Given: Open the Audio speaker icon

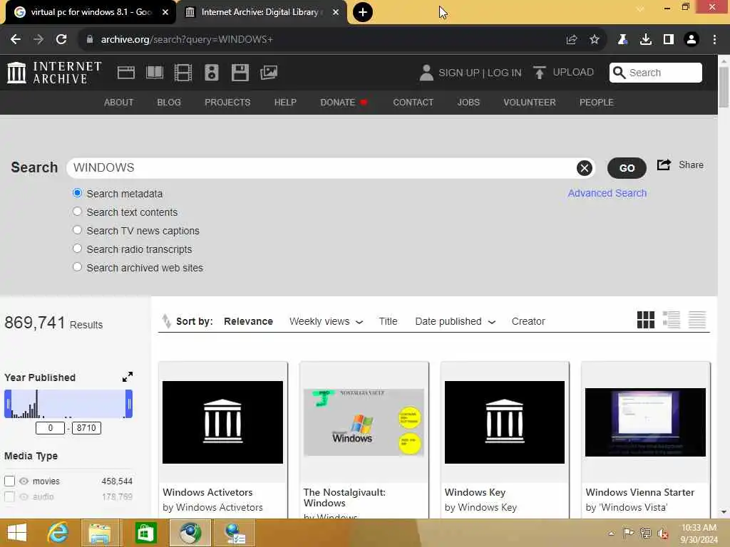Looking at the screenshot, I should click(x=211, y=73).
